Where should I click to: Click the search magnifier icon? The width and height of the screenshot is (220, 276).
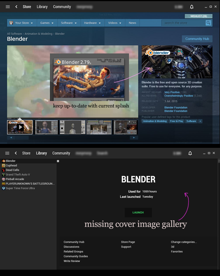209,23
